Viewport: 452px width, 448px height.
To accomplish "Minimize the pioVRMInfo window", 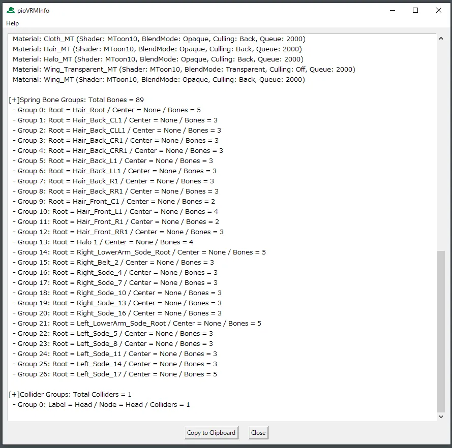I will 393,10.
